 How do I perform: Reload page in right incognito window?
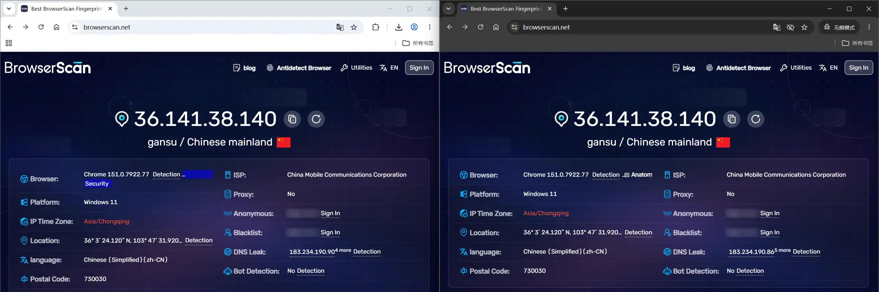480,27
